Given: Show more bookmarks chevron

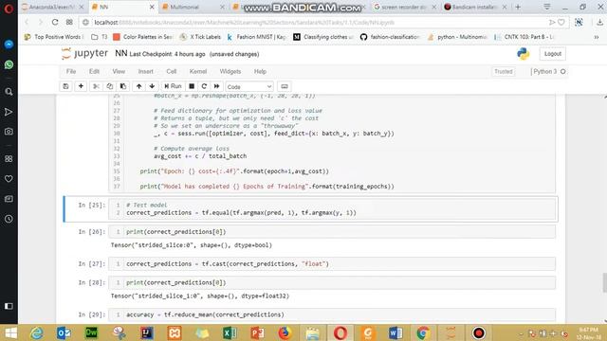Looking at the screenshot, I should pyautogui.click(x=597, y=37).
